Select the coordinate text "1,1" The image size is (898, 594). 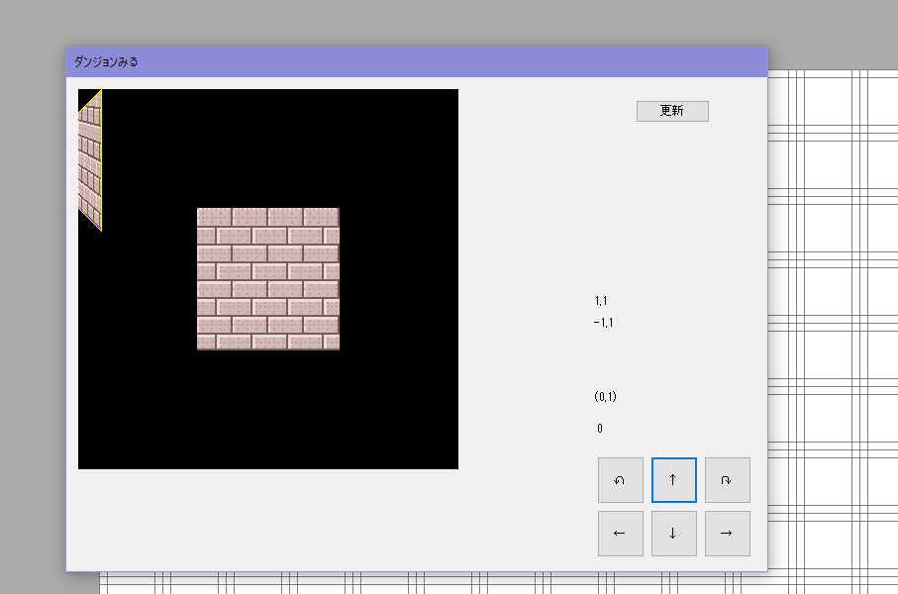pyautogui.click(x=601, y=301)
